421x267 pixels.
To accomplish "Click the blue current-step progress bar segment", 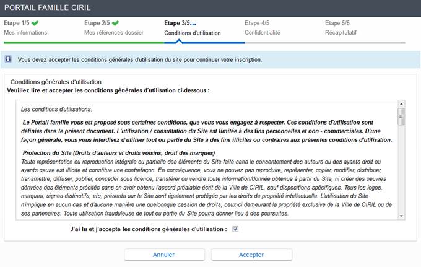I will [204, 43].
